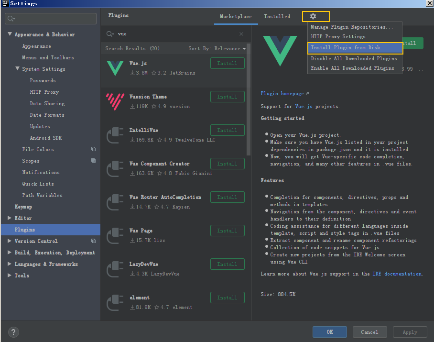Click the Vuesion Theme plugin icon

pos(115,101)
